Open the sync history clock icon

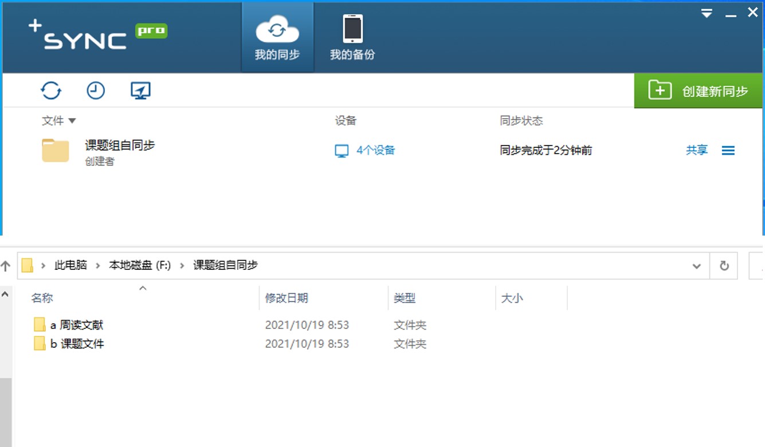96,91
